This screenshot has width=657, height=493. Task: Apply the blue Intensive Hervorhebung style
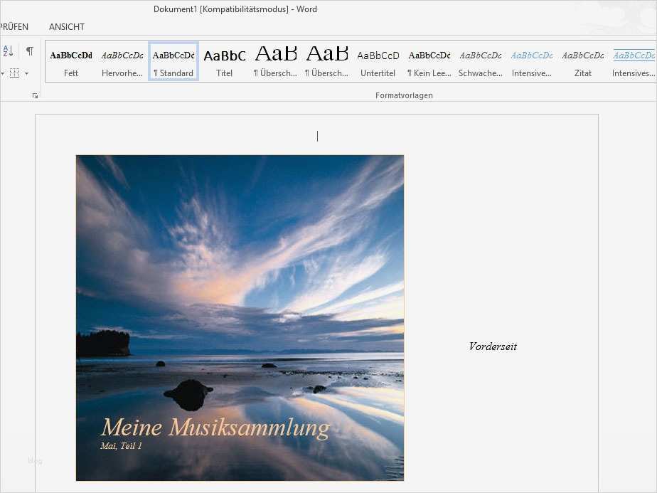pyautogui.click(x=532, y=62)
